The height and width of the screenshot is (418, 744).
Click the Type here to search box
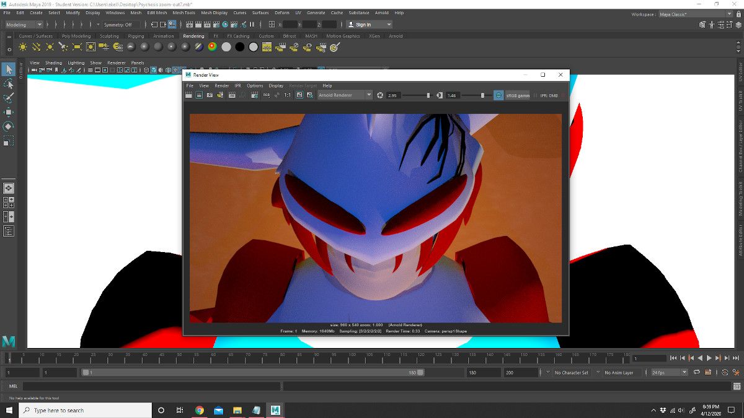pos(85,410)
